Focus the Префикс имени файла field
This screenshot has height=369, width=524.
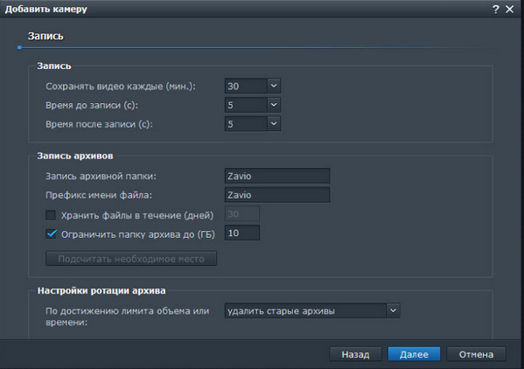pos(277,195)
